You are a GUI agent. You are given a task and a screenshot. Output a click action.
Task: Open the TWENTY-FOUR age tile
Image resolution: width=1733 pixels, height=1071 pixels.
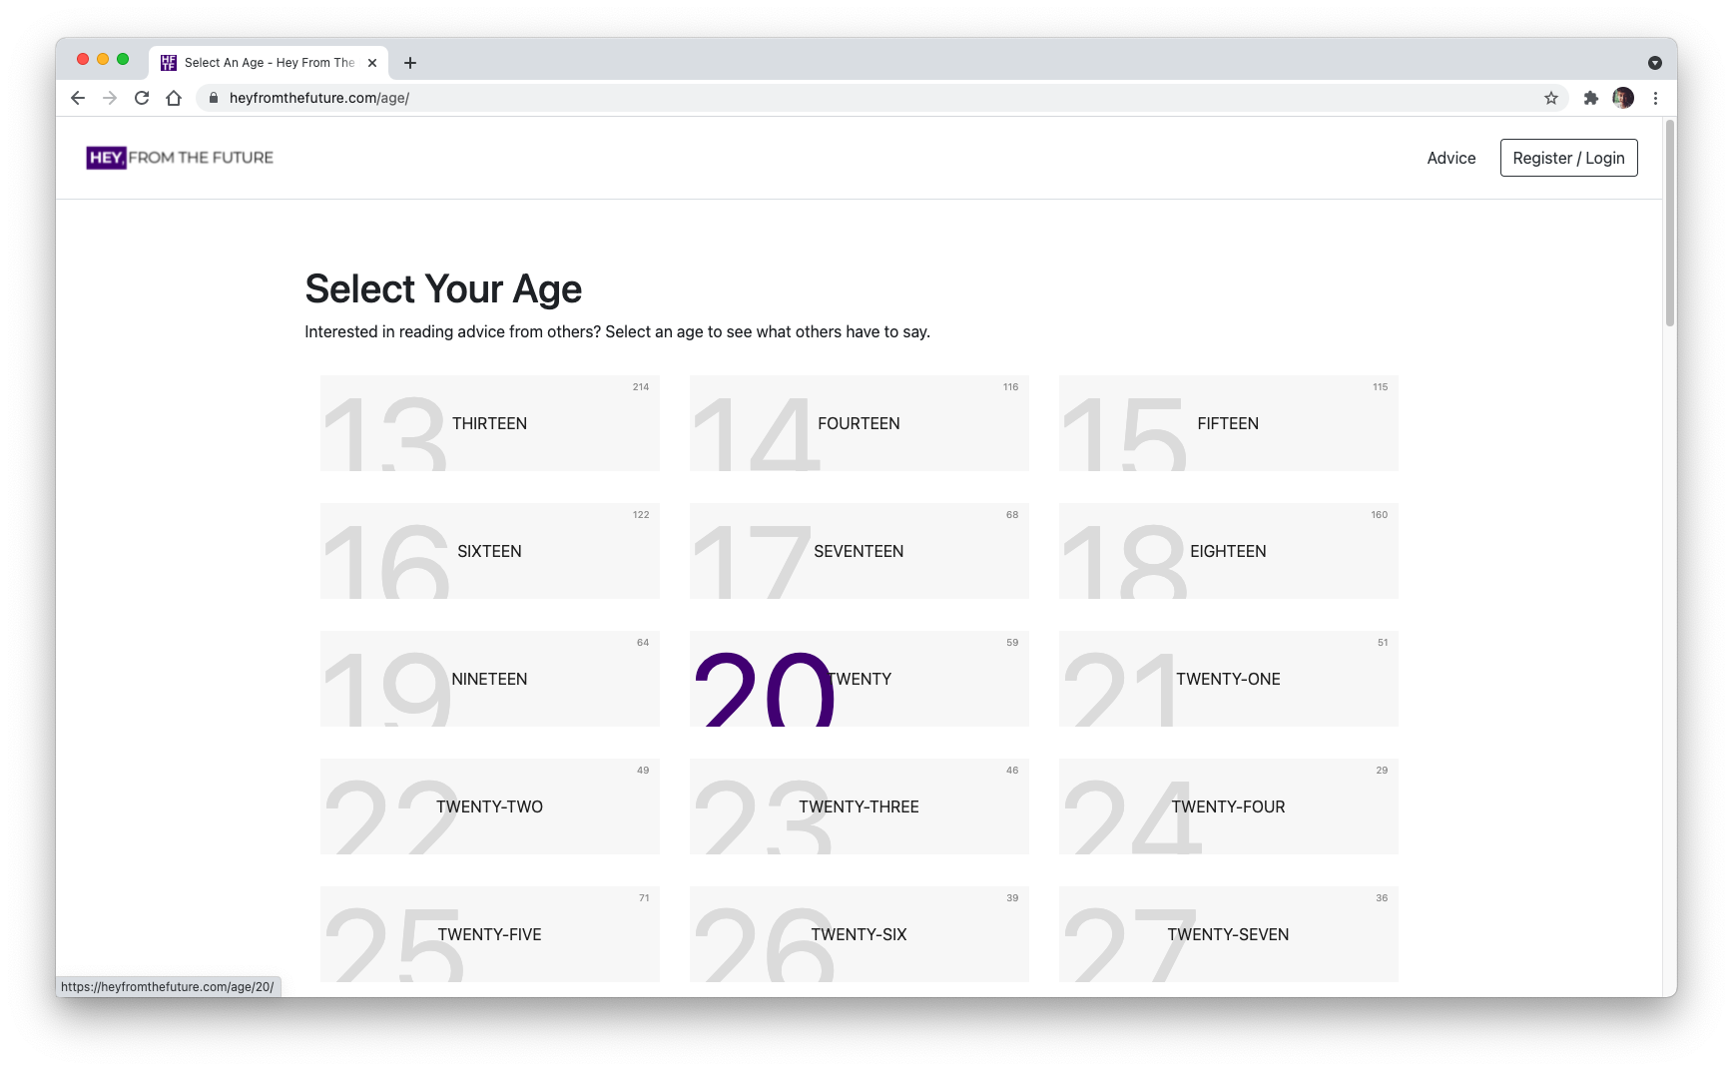[x=1229, y=806]
